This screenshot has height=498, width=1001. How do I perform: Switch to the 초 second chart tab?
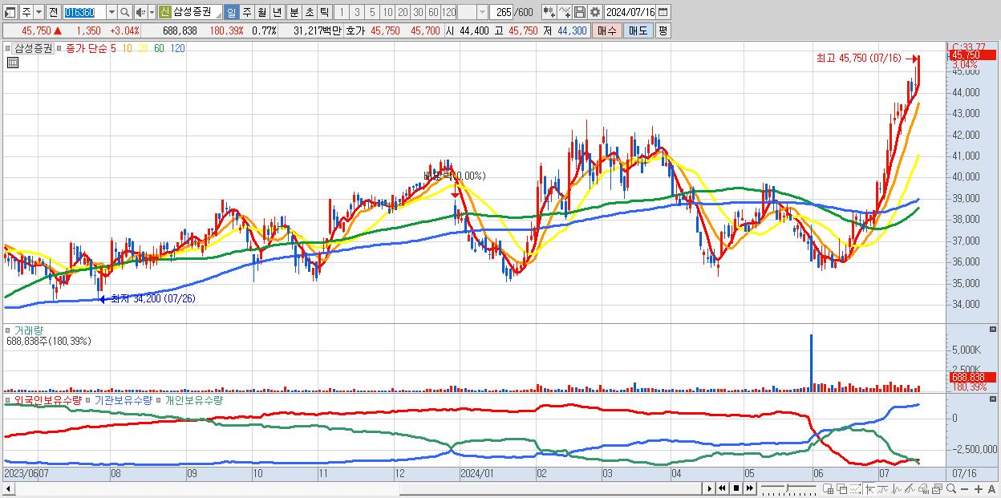click(310, 12)
